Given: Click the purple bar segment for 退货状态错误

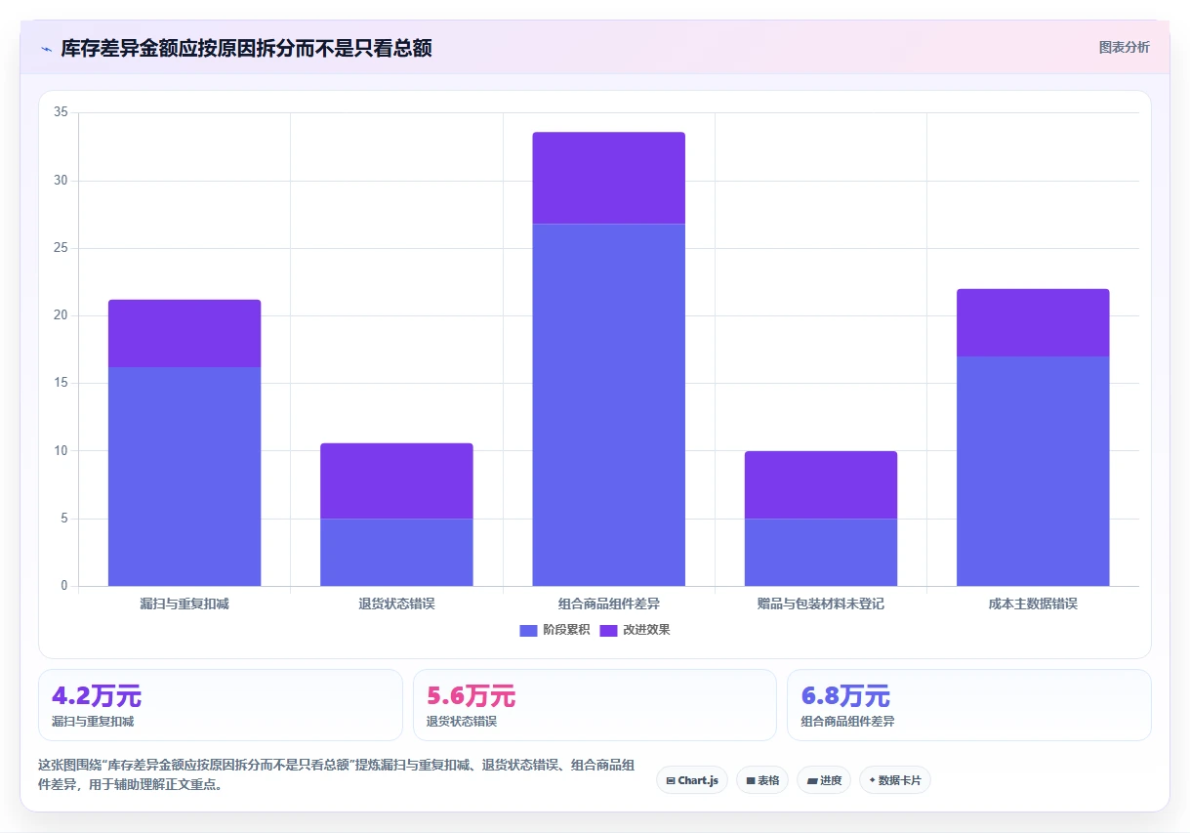Looking at the screenshot, I should pos(396,480).
